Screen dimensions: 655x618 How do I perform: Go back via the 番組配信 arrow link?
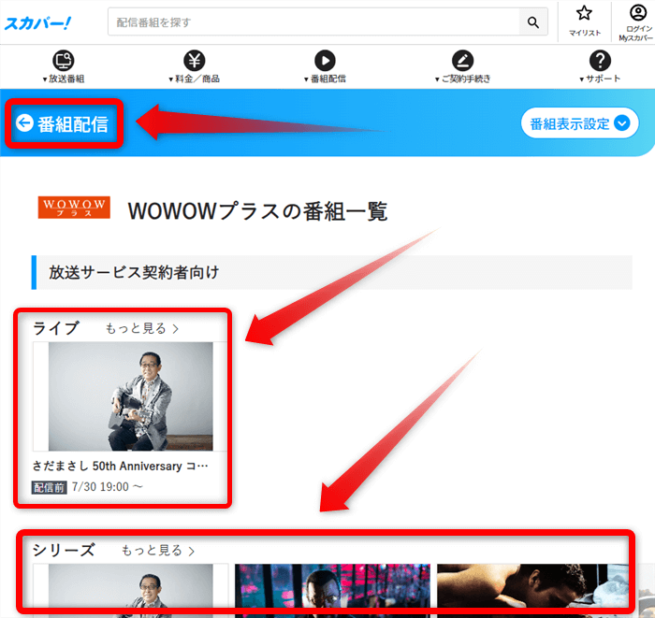(63, 123)
